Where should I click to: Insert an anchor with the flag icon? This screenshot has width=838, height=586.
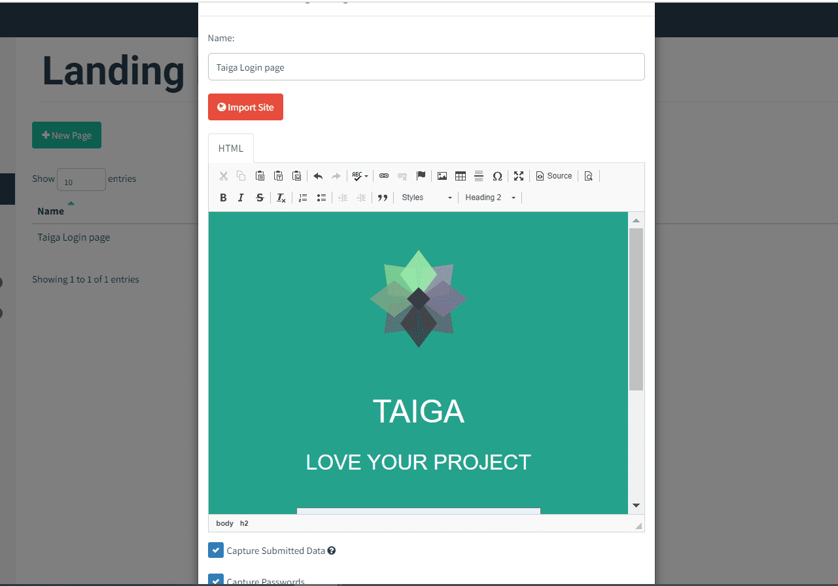(x=421, y=176)
